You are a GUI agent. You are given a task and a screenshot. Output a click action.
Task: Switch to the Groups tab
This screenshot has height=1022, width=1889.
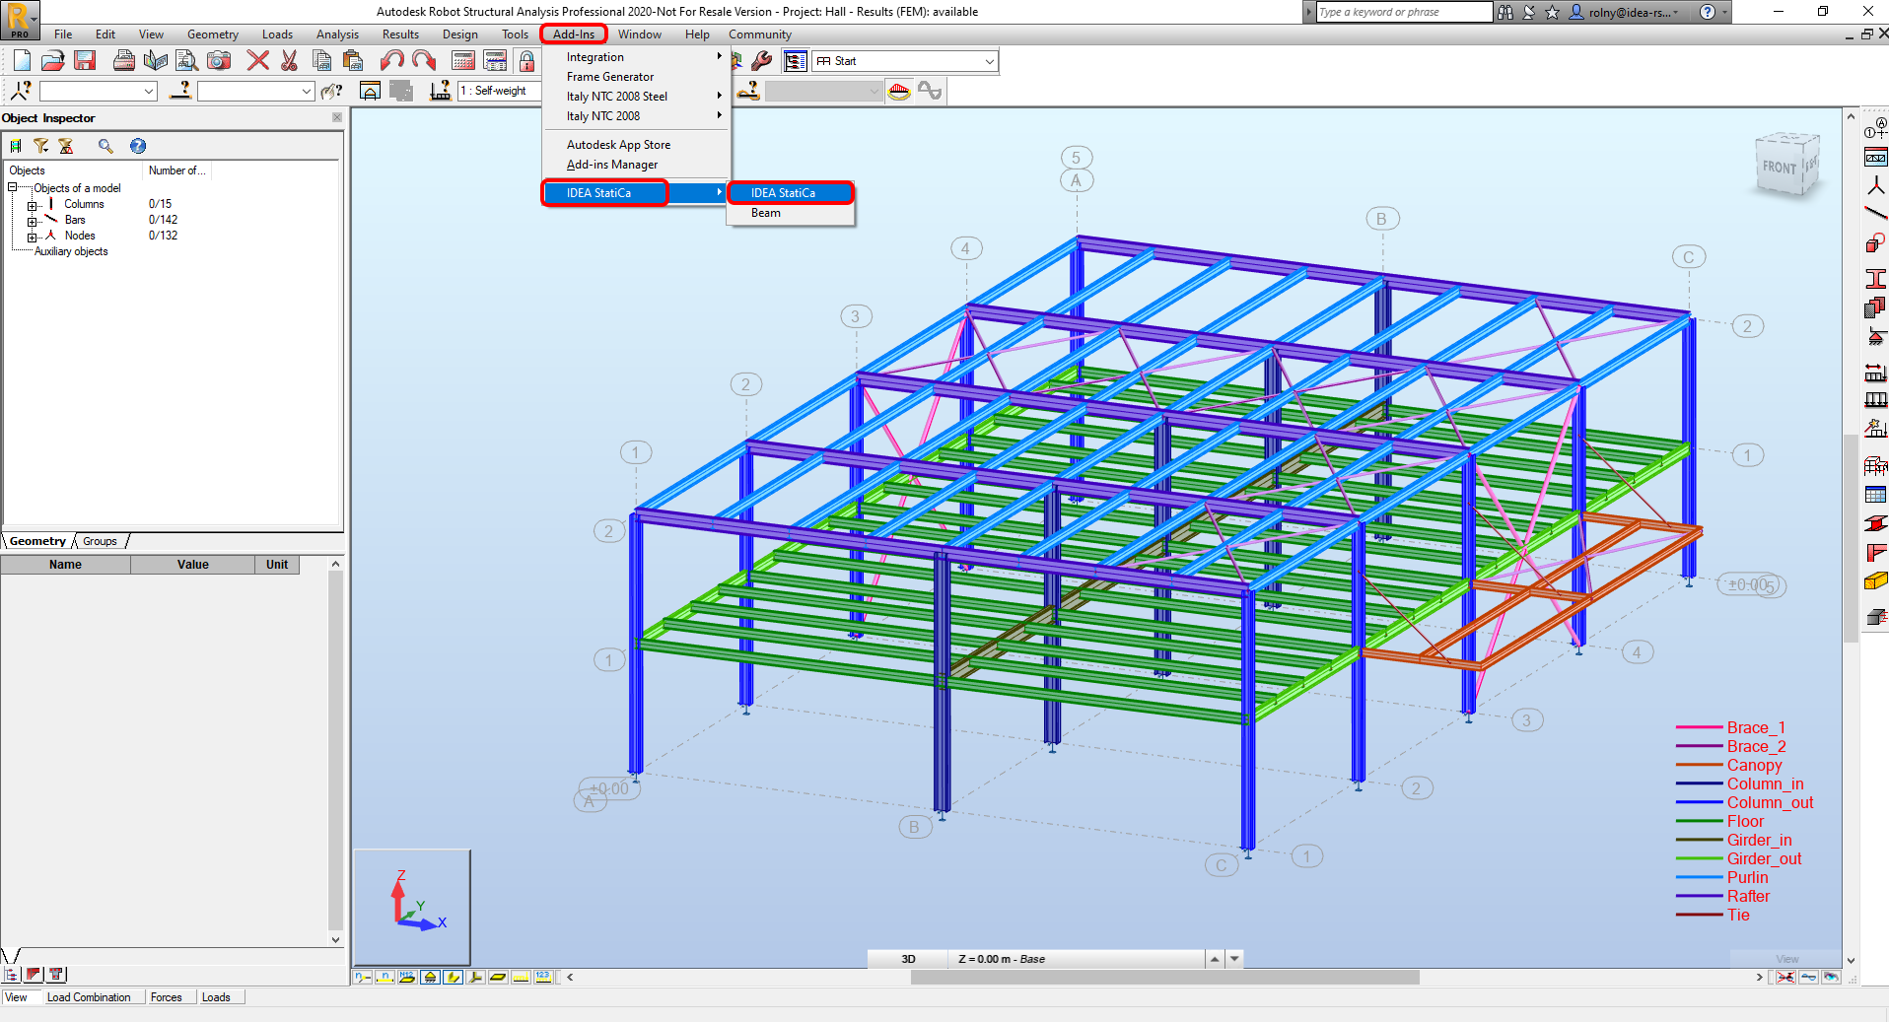pos(100,541)
